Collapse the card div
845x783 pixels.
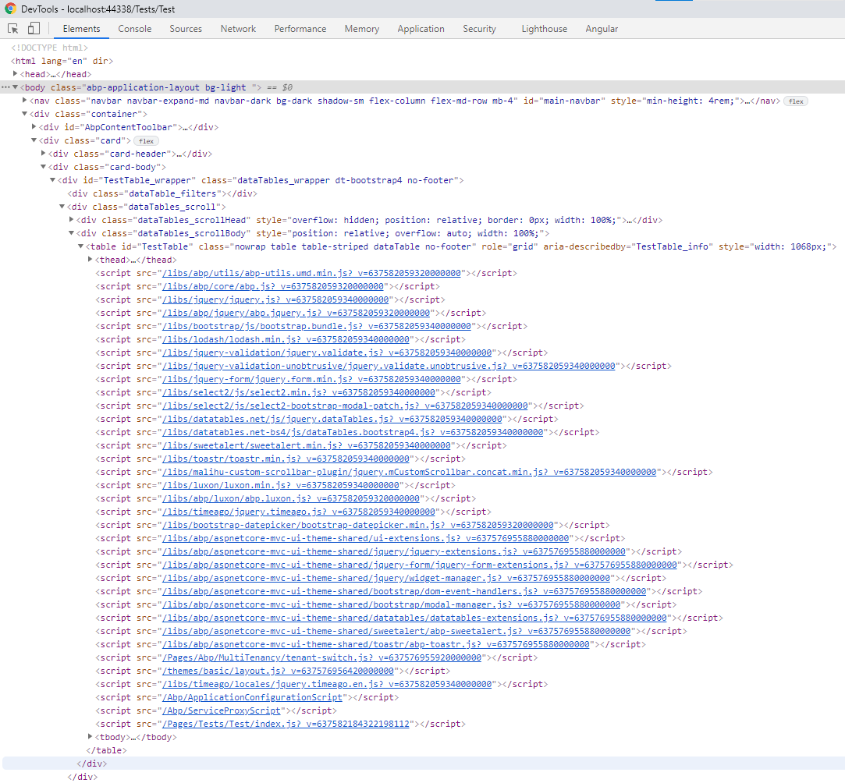[x=34, y=140]
